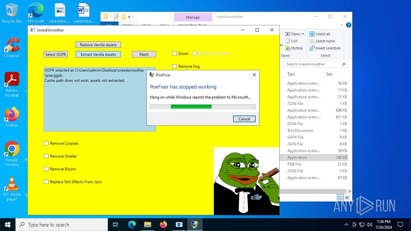Switch to the PoeFixer taskbar item

[195, 225]
